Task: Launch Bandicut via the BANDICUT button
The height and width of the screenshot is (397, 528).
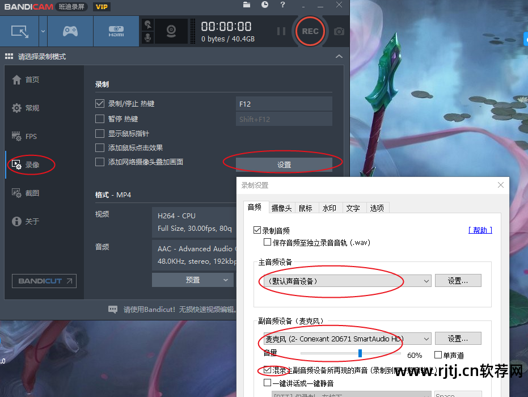Action: point(44,281)
